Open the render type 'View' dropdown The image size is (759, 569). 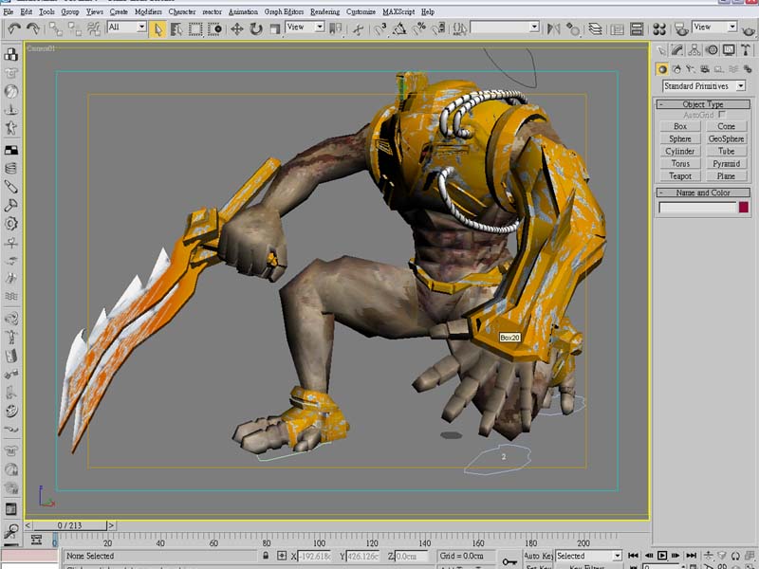pyautogui.click(x=714, y=28)
